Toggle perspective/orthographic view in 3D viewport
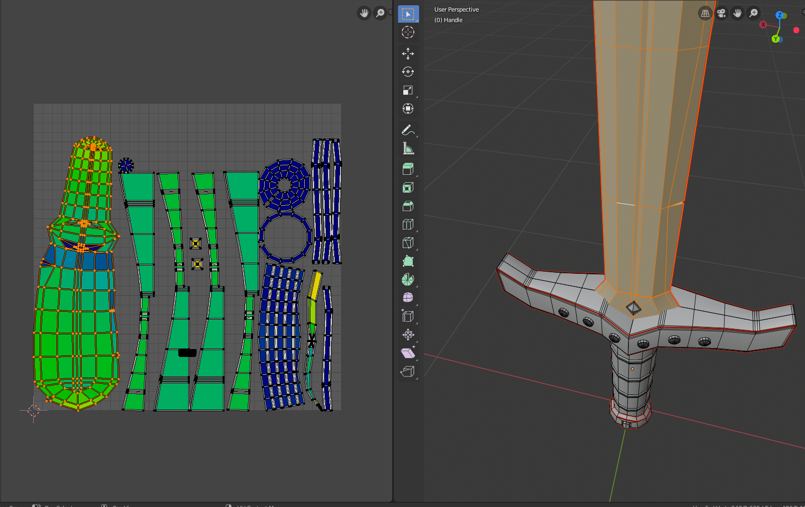Screen dimensions: 805x507 tap(705, 13)
